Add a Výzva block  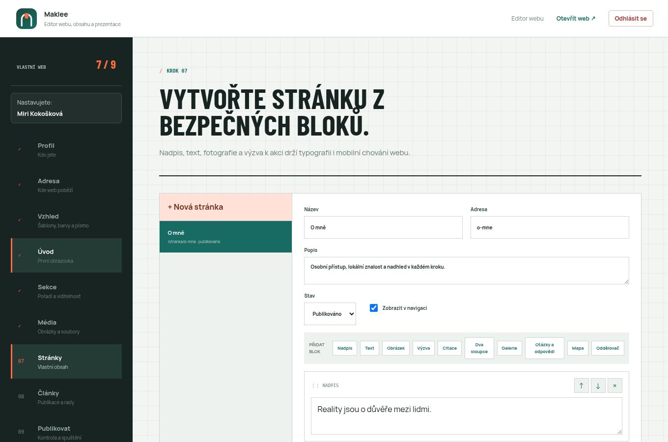pos(423,348)
